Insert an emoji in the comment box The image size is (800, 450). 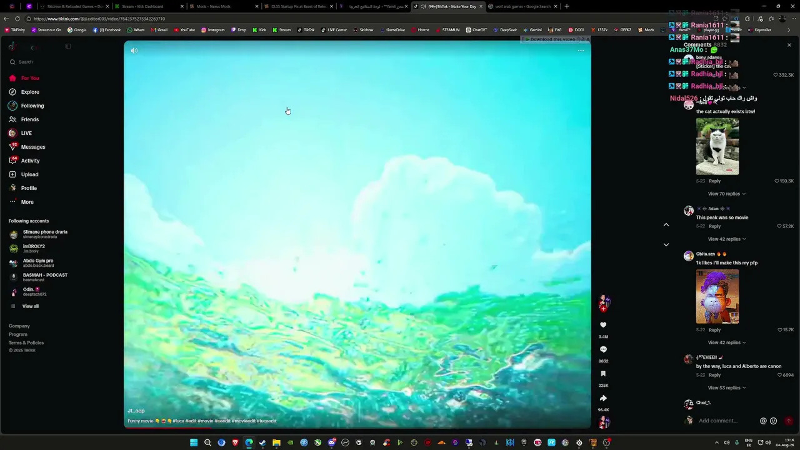773,421
